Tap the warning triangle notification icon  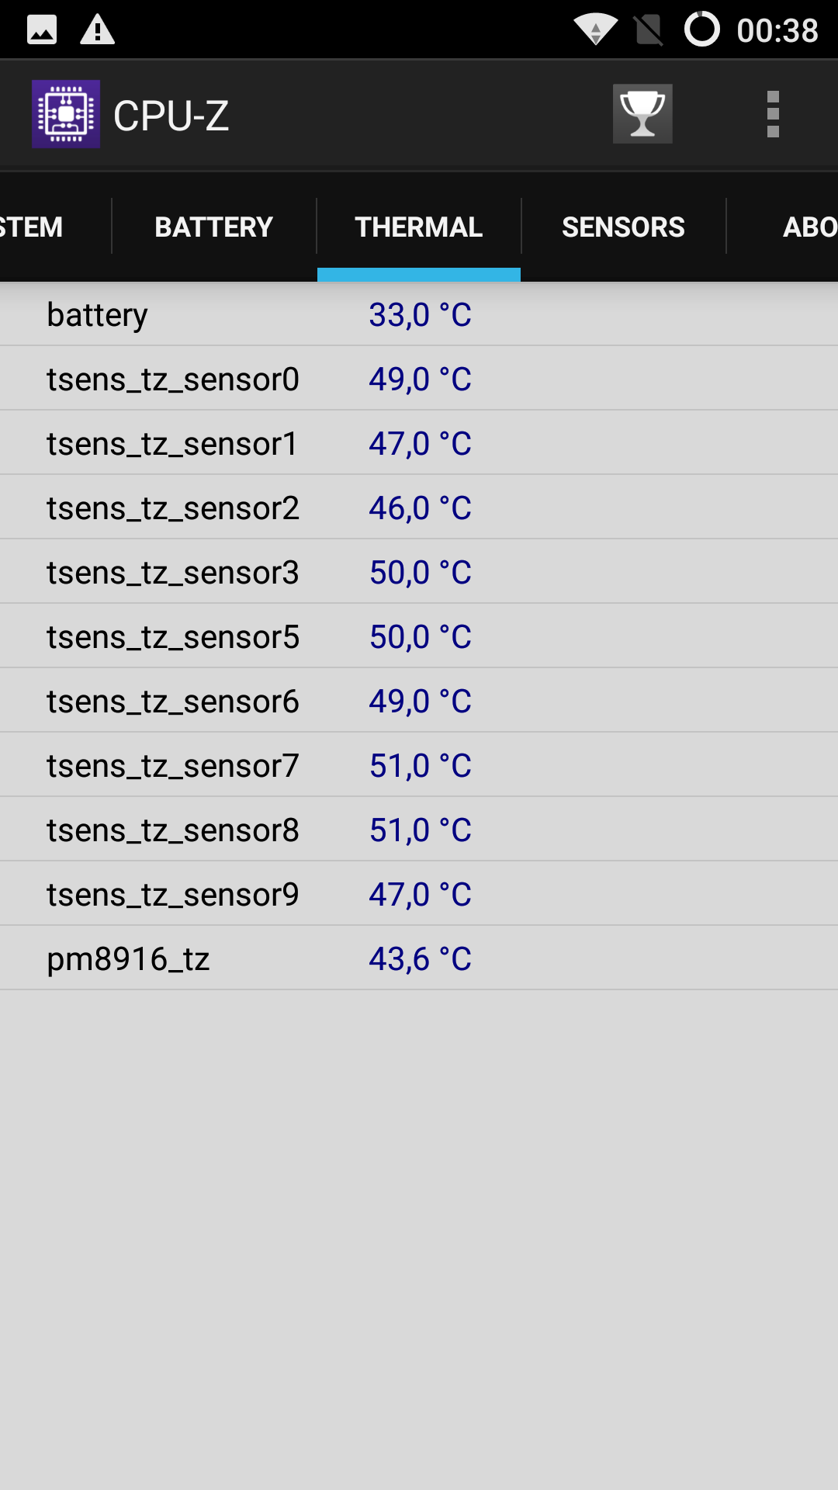[98, 30]
